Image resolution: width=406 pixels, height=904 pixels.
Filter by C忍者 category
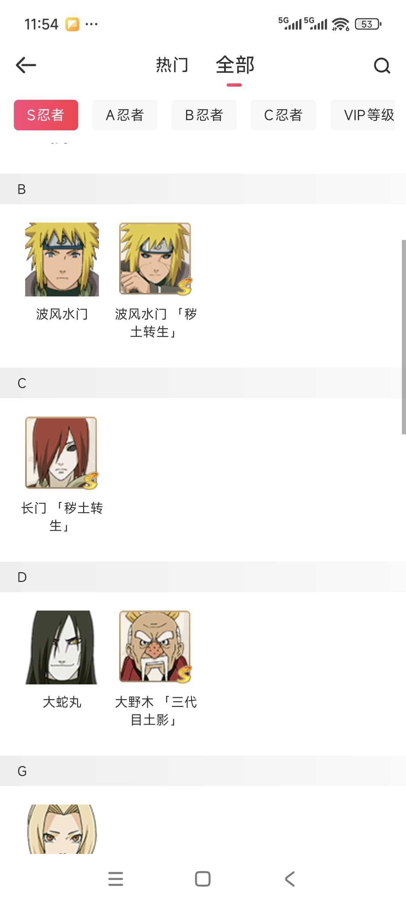click(283, 115)
